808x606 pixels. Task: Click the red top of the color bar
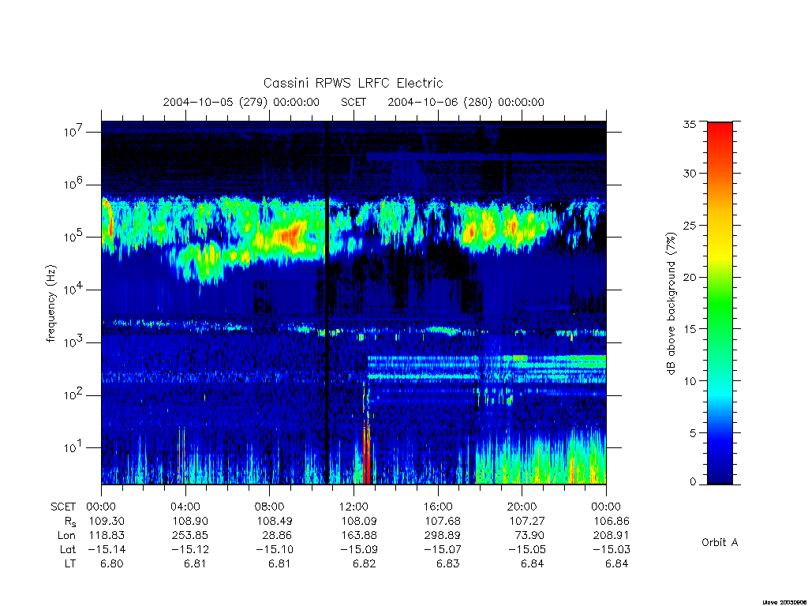tap(720, 130)
